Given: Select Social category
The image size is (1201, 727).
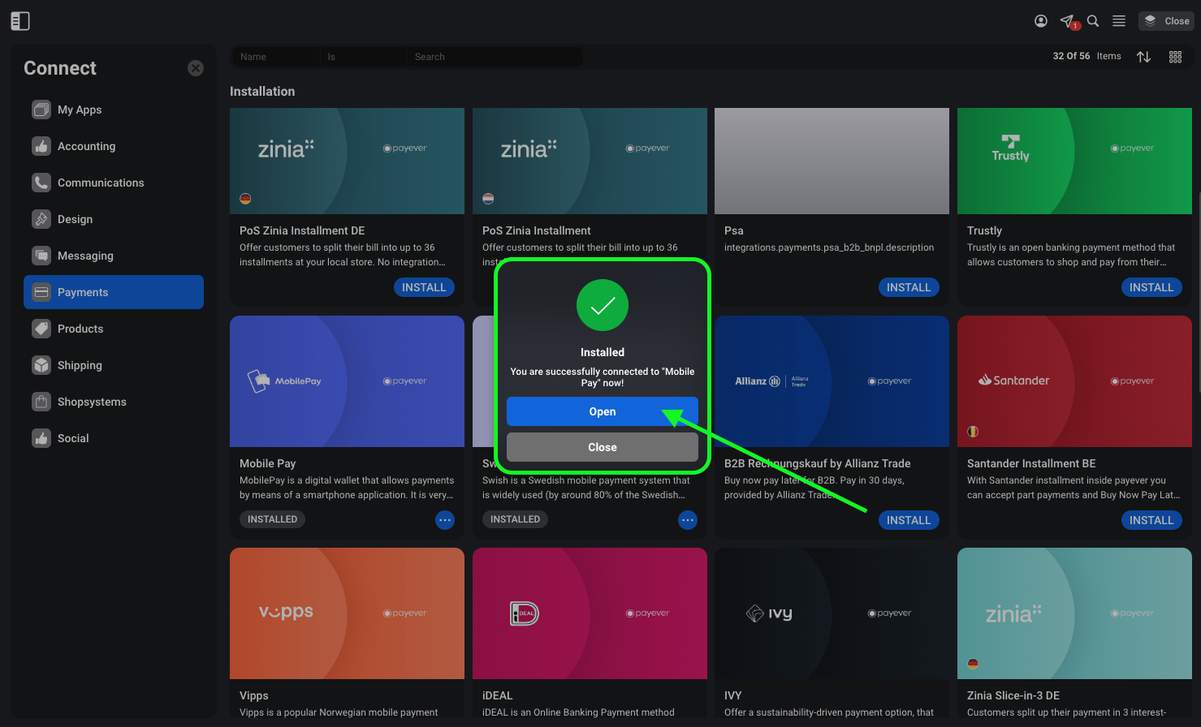Looking at the screenshot, I should [114, 438].
